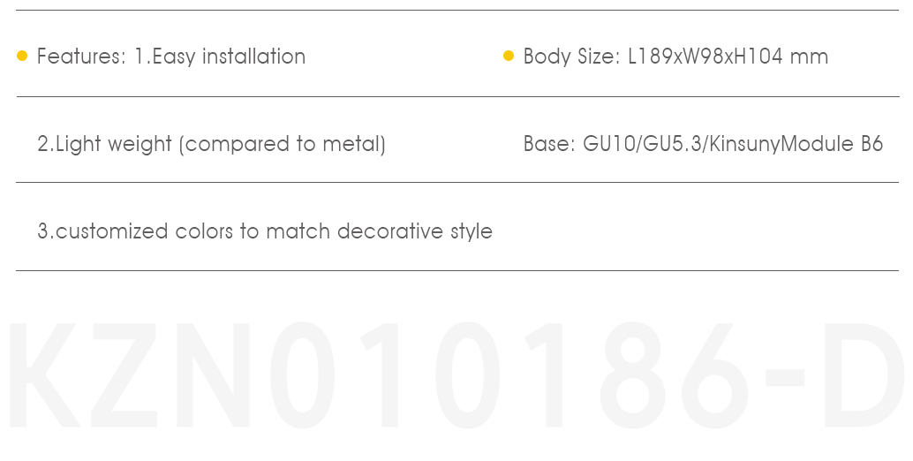This screenshot has height=461, width=913.
Task: Click the 'Base:' label
Action: pyautogui.click(x=550, y=143)
